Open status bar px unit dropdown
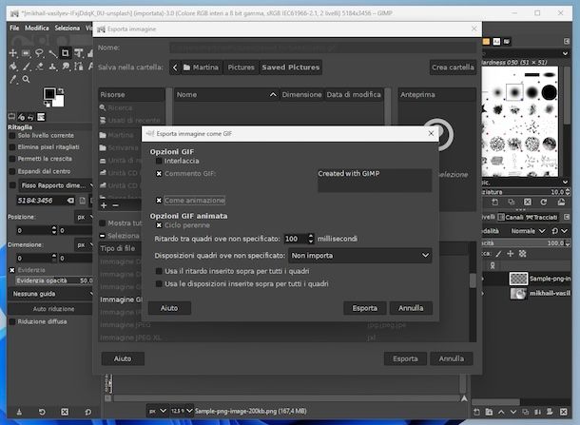 point(158,411)
